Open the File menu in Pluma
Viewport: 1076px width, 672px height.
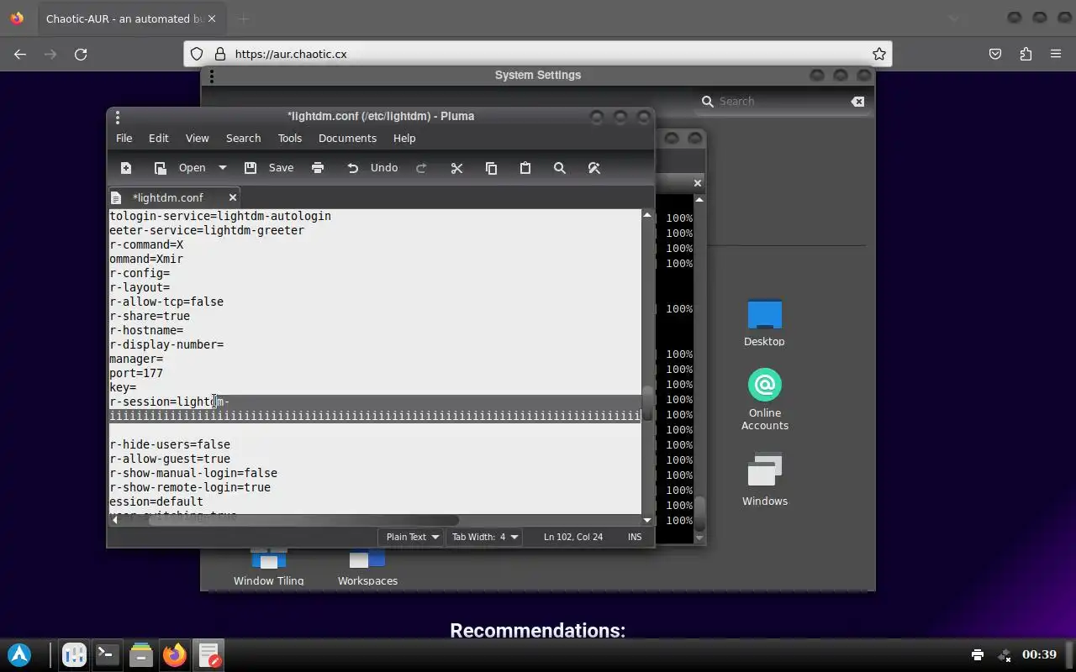coord(124,138)
